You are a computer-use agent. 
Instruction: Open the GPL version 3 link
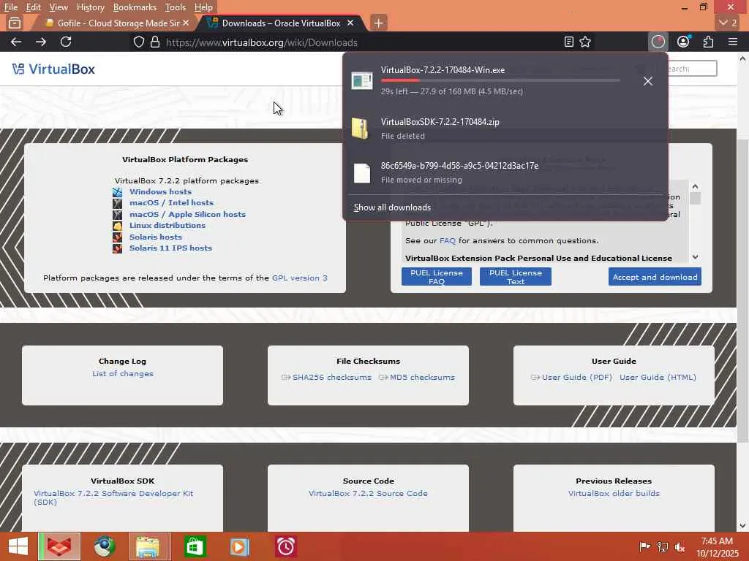(x=299, y=278)
